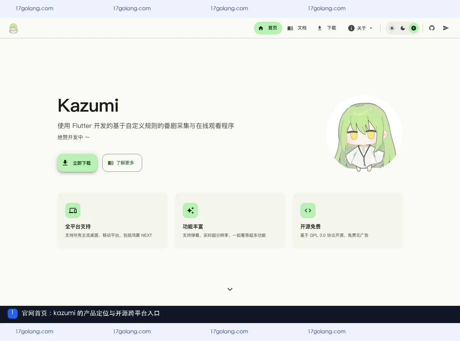The image size is (460, 341).
Task: Click the Flutter description subtitle text
Action: tap(146, 126)
